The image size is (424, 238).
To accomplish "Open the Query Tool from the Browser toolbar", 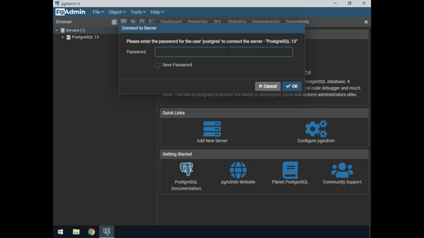I will click(x=114, y=22).
